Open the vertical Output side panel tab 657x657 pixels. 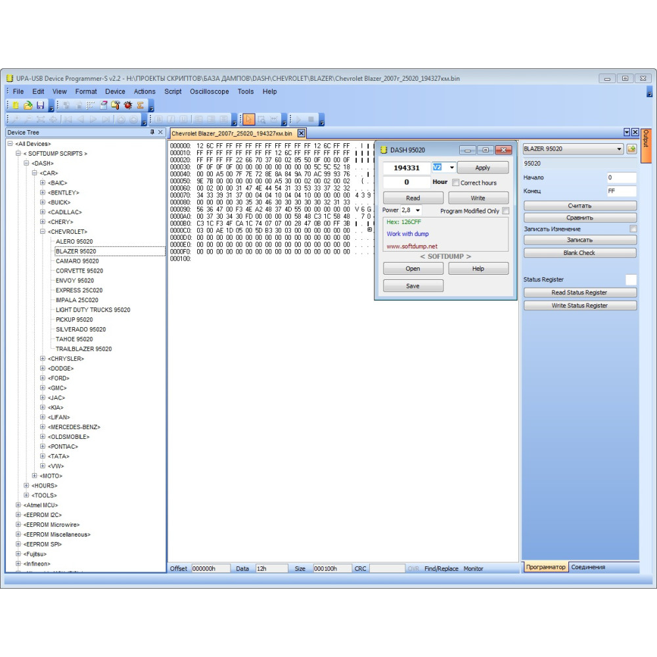coord(646,145)
